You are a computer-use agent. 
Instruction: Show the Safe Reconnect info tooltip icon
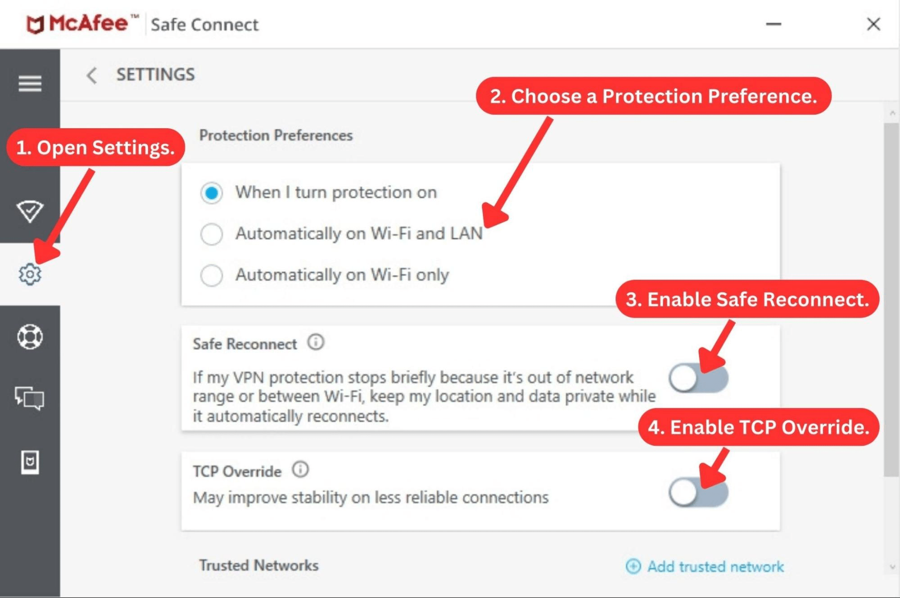tap(316, 342)
